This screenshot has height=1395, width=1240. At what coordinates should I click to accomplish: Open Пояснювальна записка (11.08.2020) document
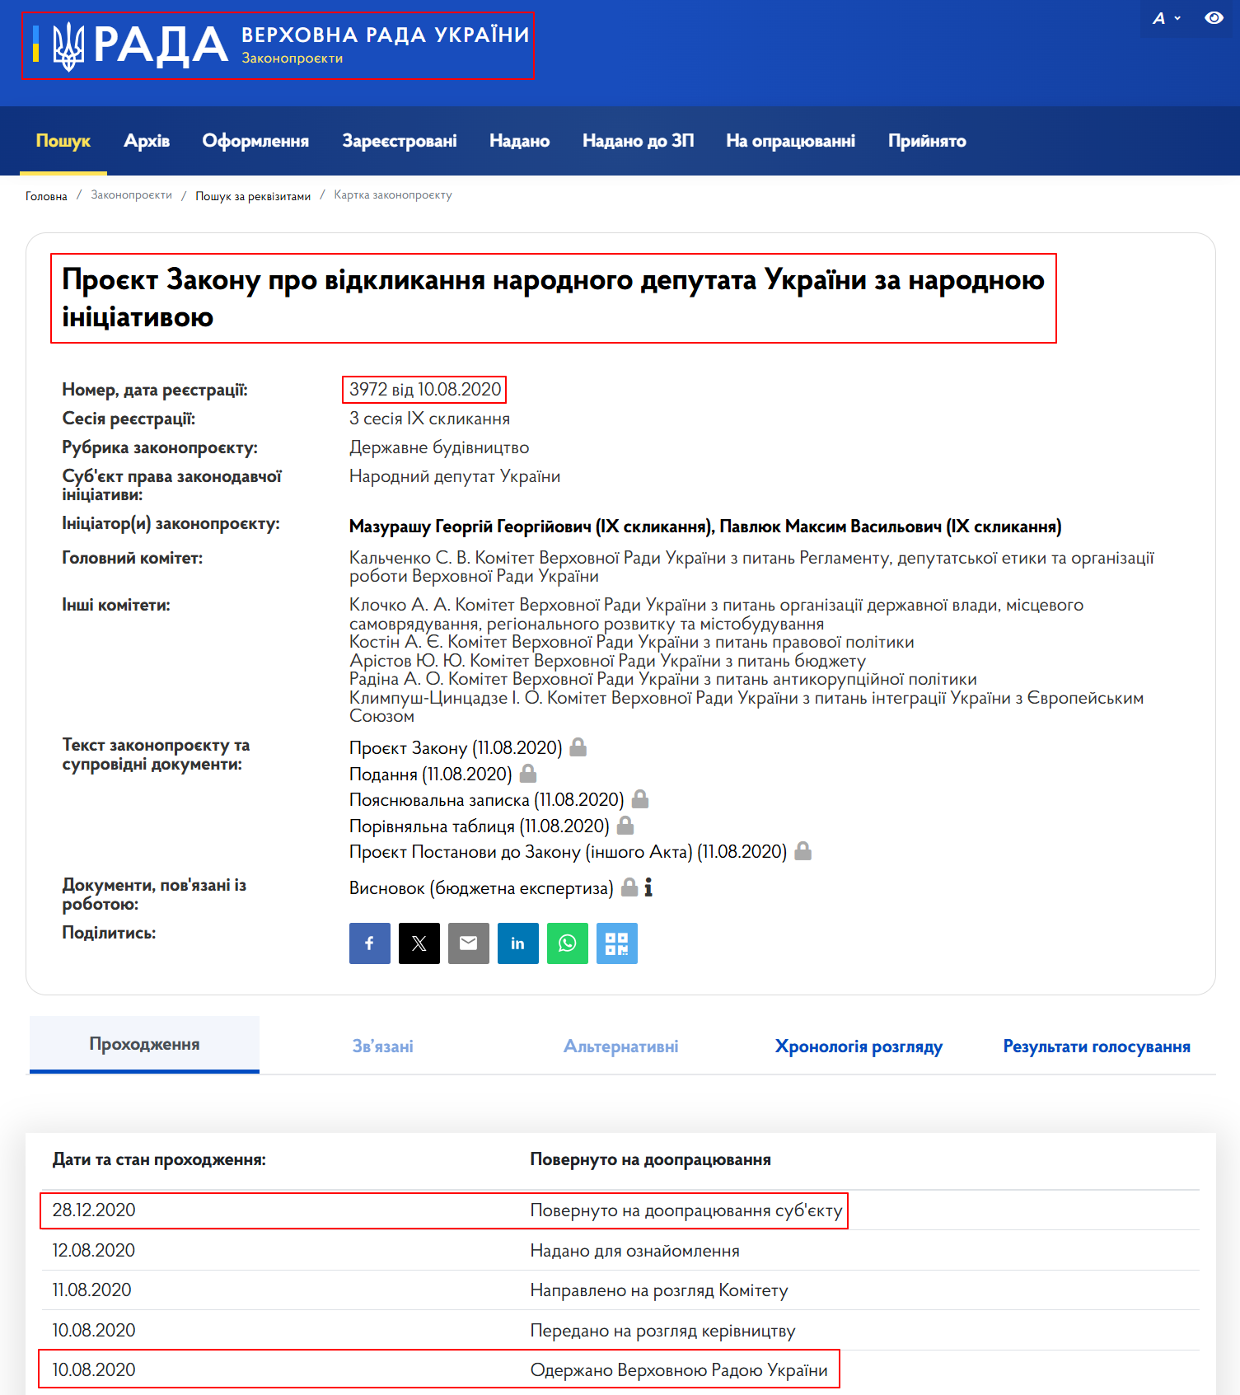pos(487,799)
